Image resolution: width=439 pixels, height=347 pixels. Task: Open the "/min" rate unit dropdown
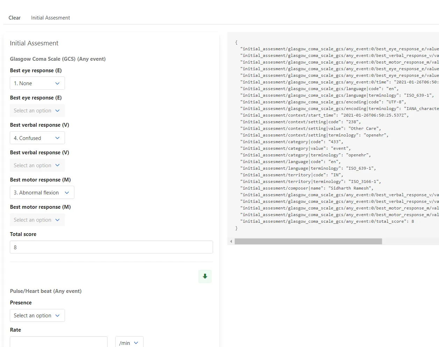[129, 343]
